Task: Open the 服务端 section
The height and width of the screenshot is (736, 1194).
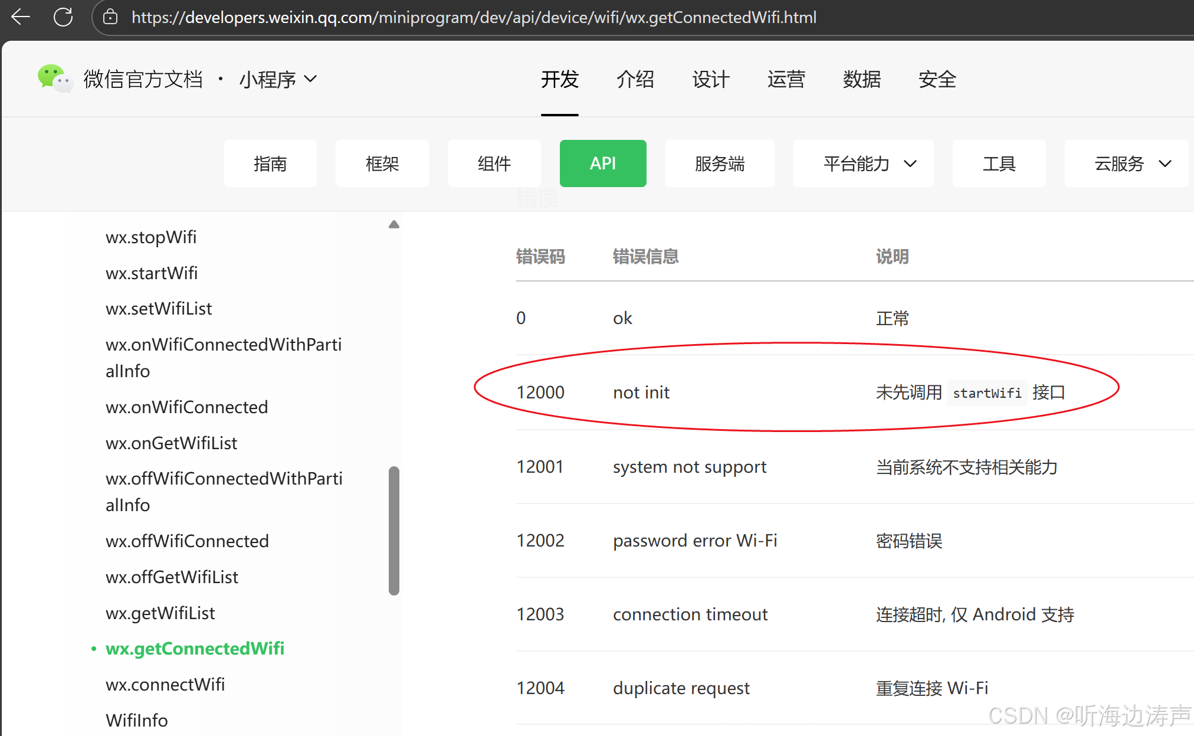Action: coord(720,163)
